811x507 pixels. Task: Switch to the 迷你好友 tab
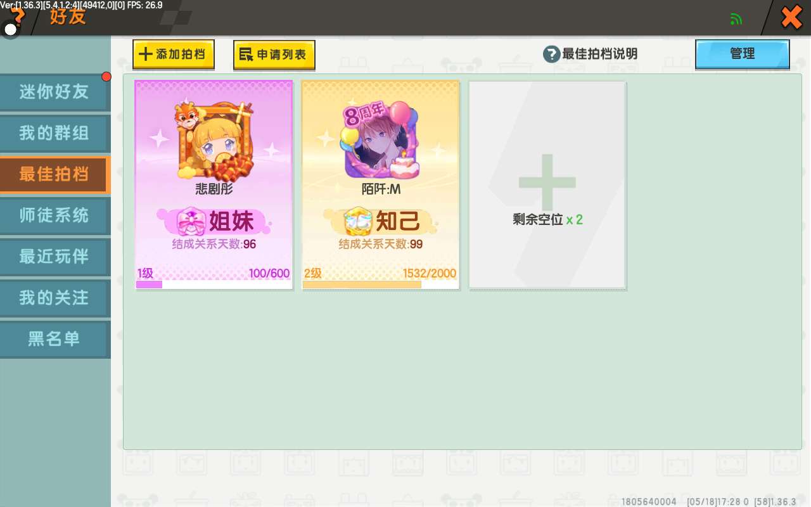[54, 93]
